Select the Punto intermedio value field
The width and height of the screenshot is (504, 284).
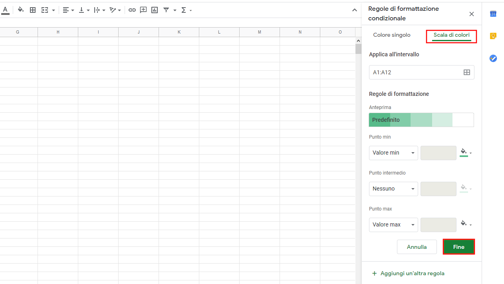(439, 189)
